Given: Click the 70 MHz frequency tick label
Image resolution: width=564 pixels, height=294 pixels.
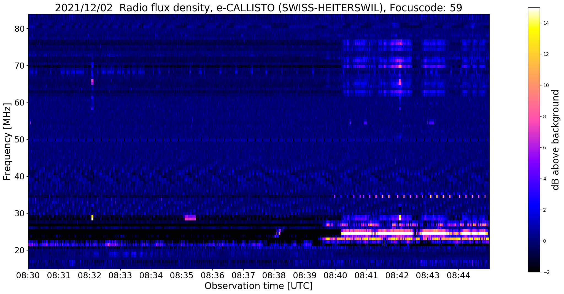Looking at the screenshot, I should coord(19,66).
